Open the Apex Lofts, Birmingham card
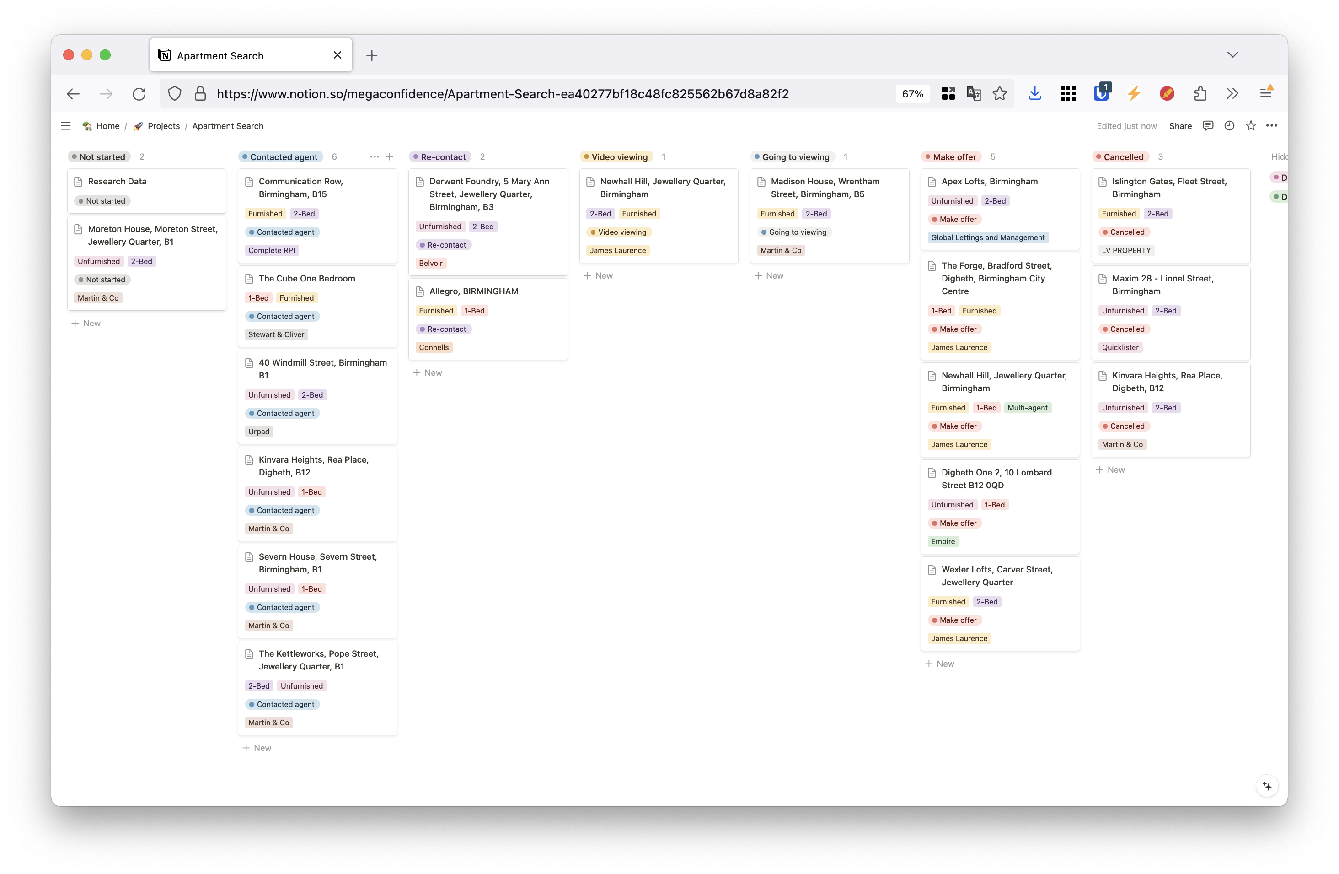 coord(990,181)
